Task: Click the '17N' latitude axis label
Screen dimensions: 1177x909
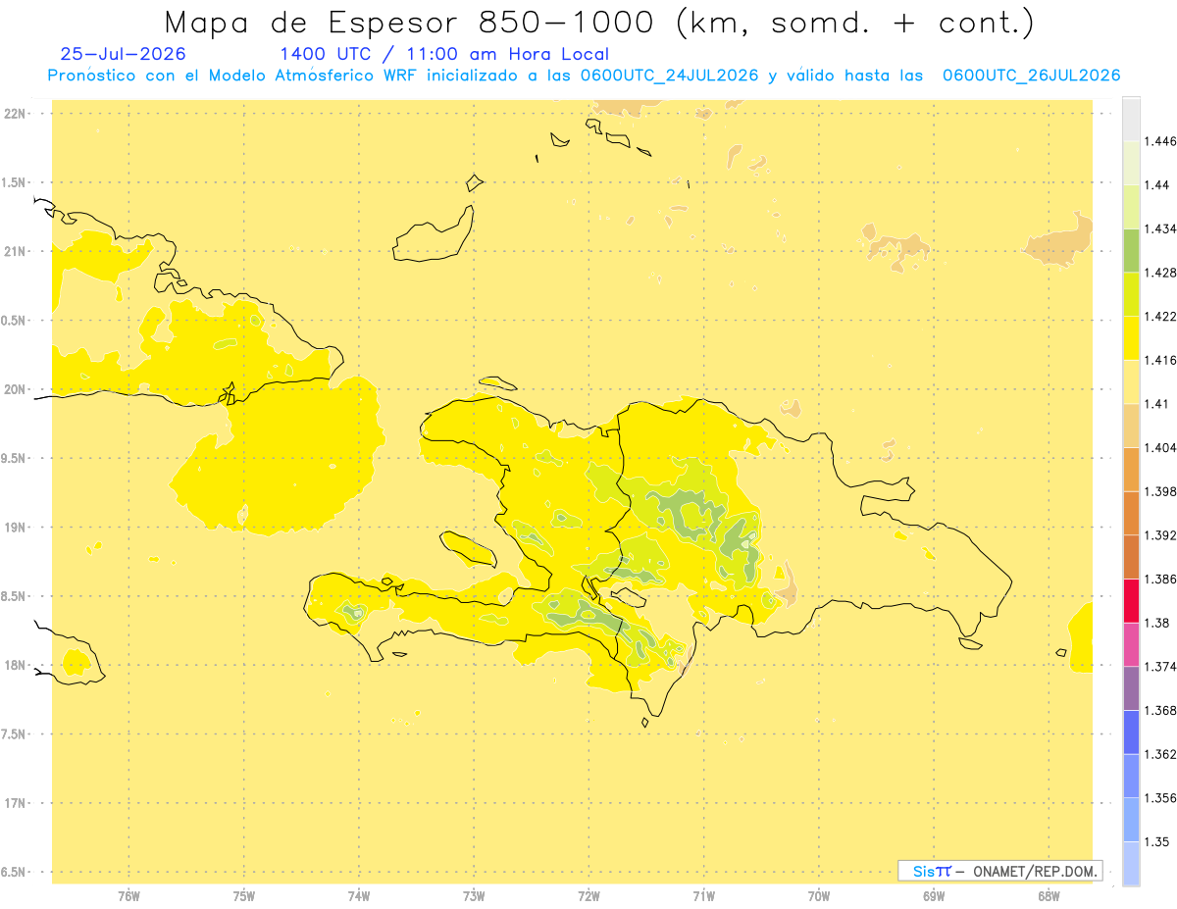Action: [14, 803]
